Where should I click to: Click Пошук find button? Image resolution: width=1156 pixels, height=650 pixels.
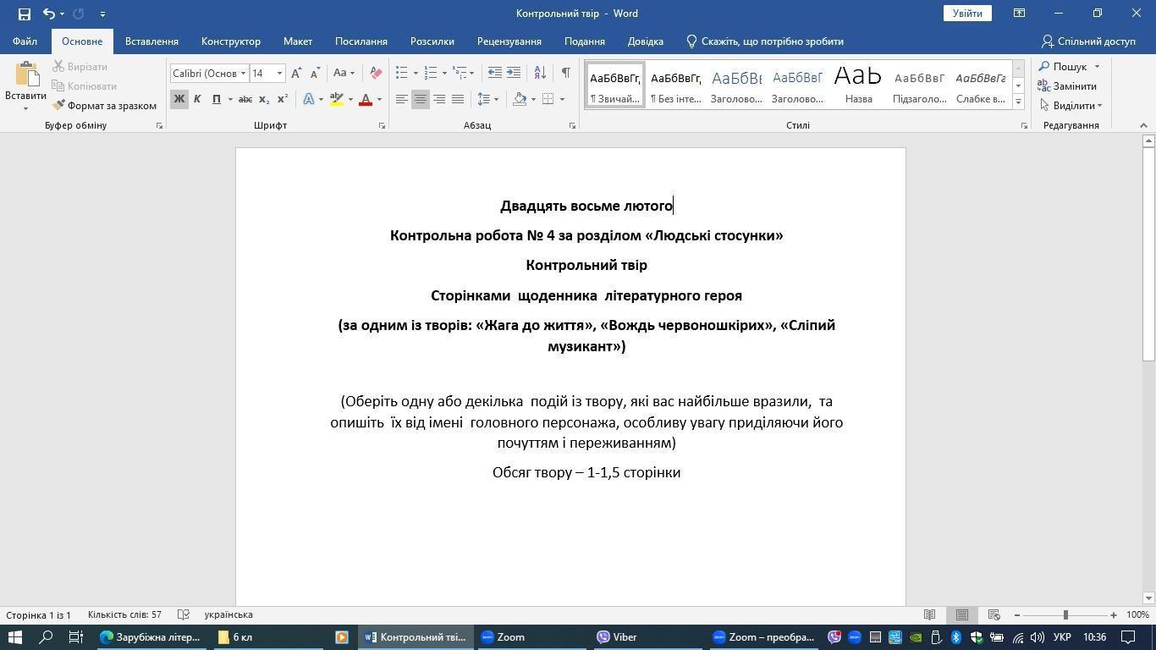1063,67
